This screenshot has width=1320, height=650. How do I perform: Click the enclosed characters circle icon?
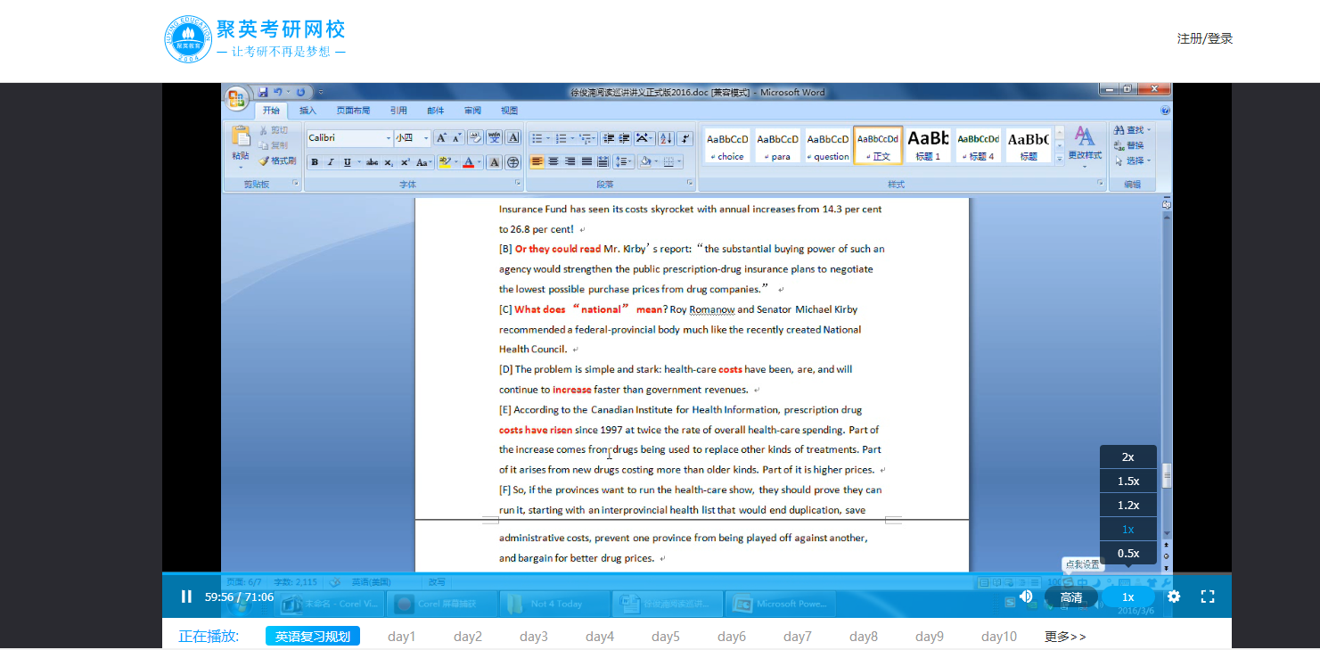click(x=512, y=162)
